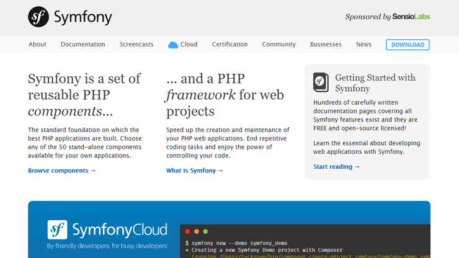
Task: Open the About menu item
Action: point(37,44)
